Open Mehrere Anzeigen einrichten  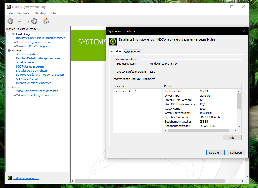tap(34, 83)
